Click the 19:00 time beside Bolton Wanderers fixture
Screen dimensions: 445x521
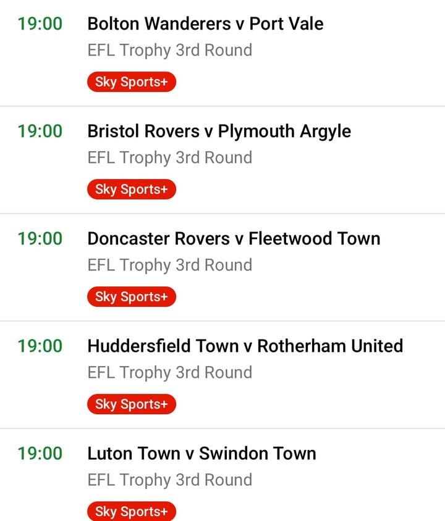pos(40,24)
